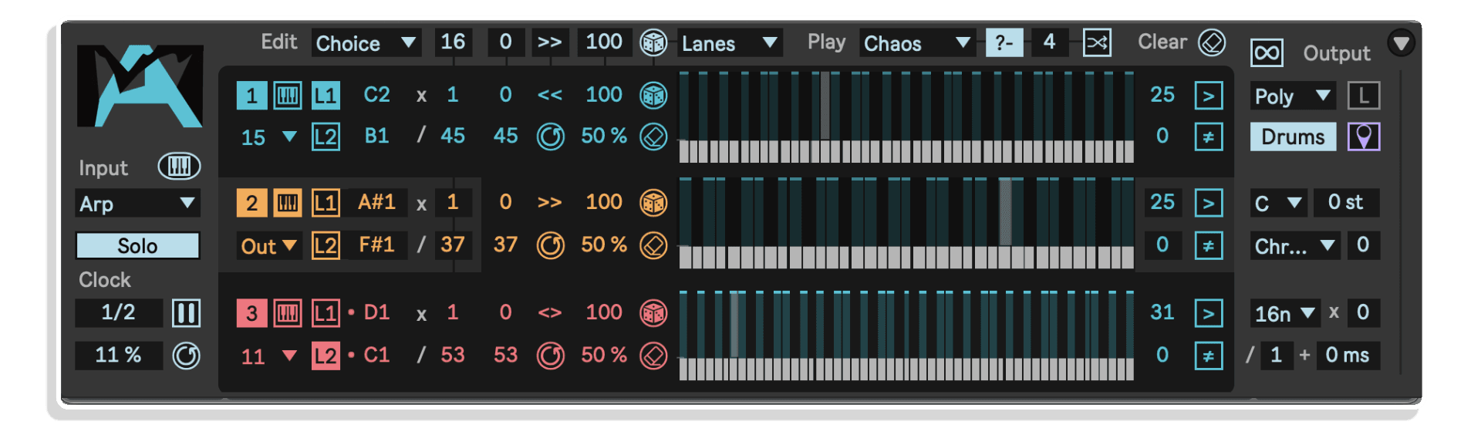
Task: Click the blue dice icon in lane 1
Action: pos(653,96)
